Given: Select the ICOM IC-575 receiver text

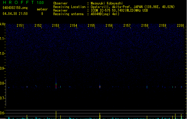Looking at the screenshot, I should 120,10.
